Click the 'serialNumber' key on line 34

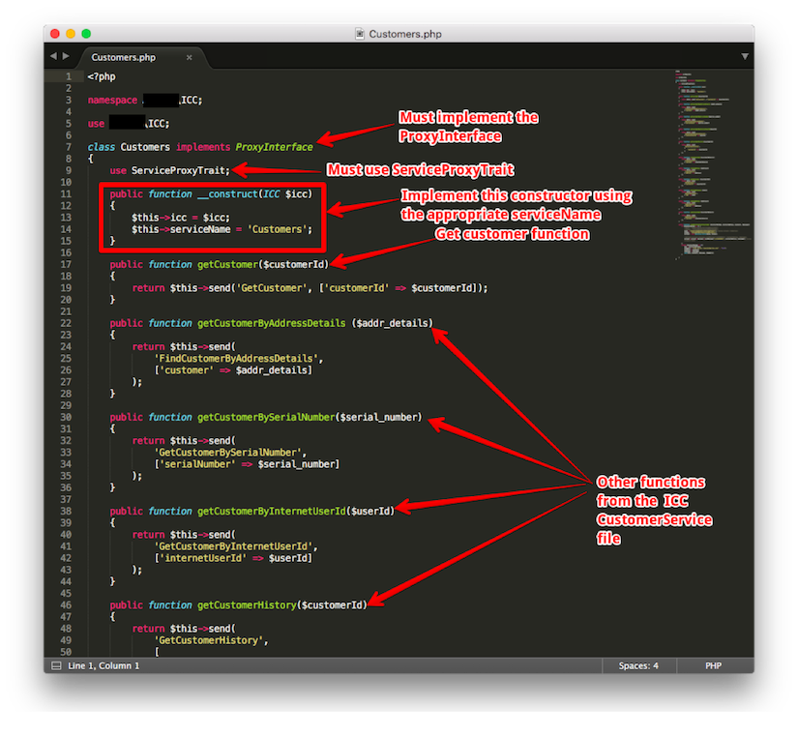tap(197, 464)
